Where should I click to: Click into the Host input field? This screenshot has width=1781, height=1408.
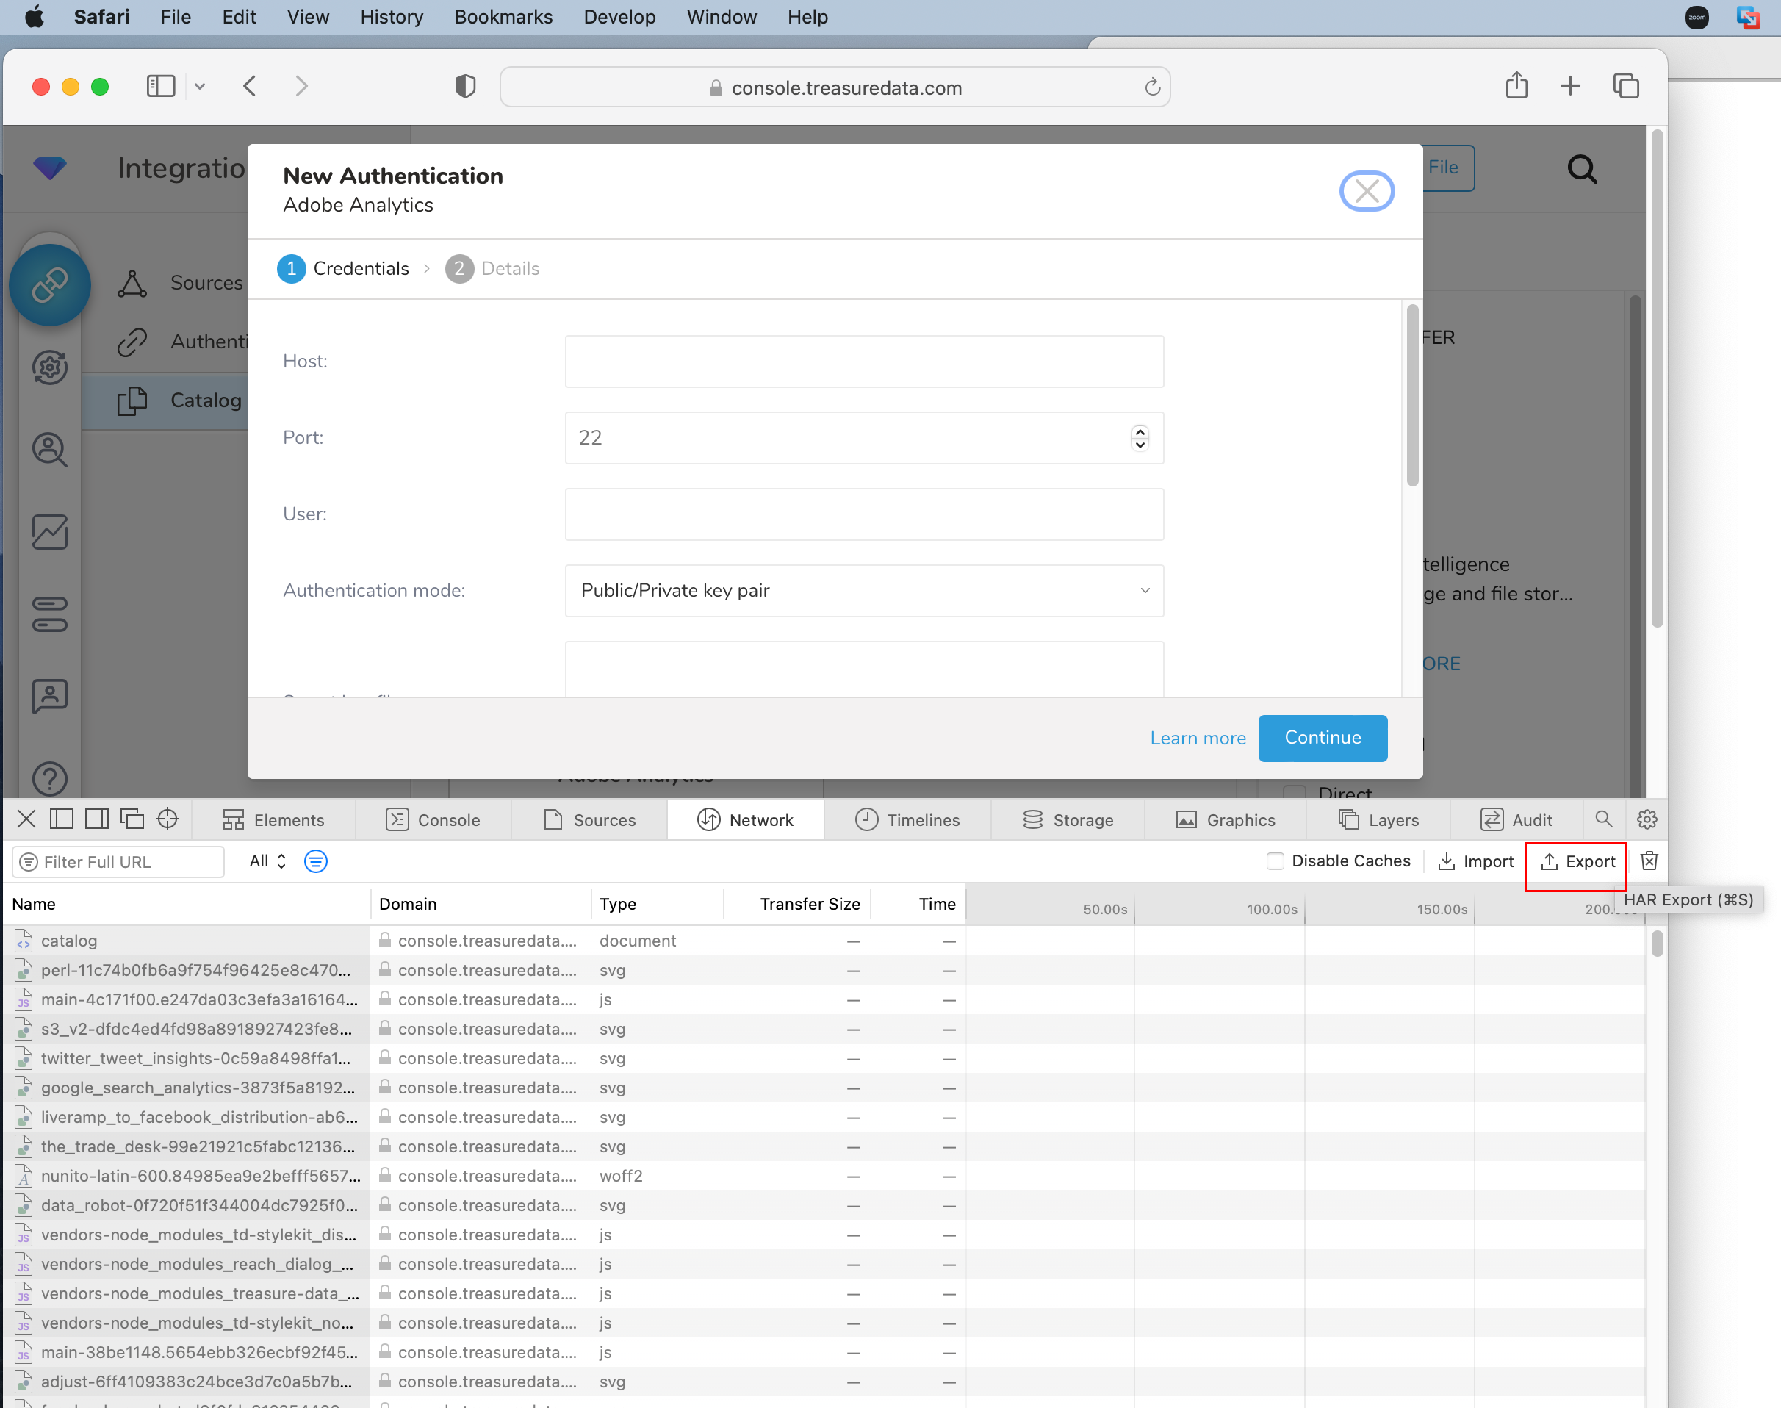[x=864, y=361]
